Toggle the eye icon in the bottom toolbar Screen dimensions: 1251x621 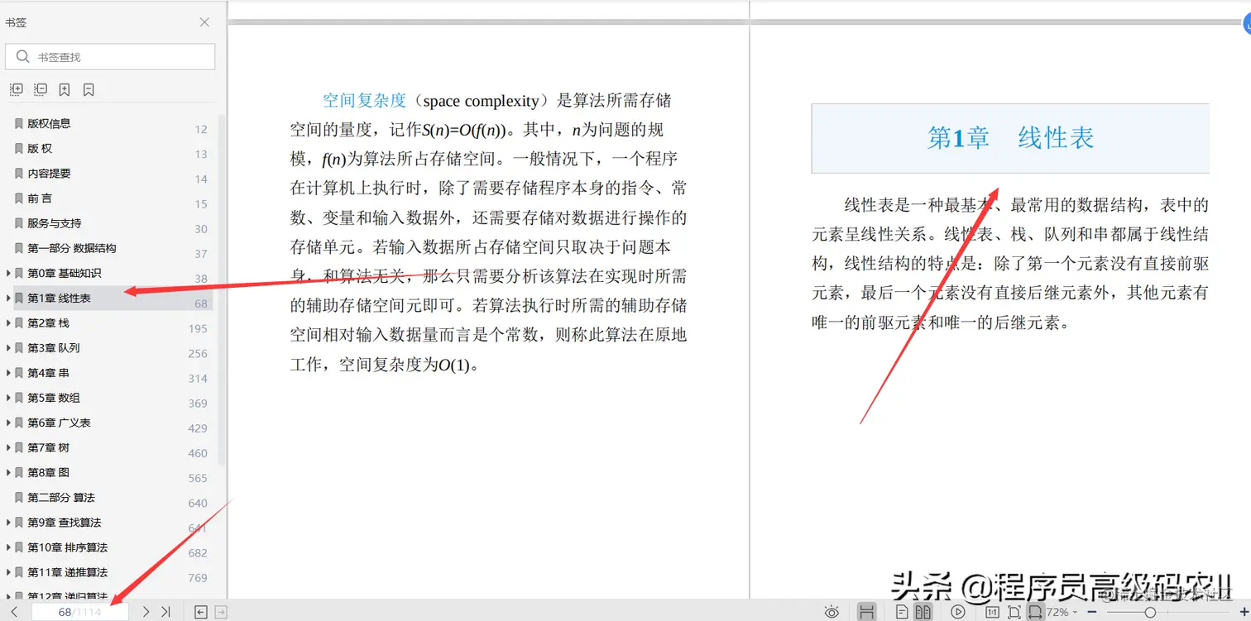point(832,611)
